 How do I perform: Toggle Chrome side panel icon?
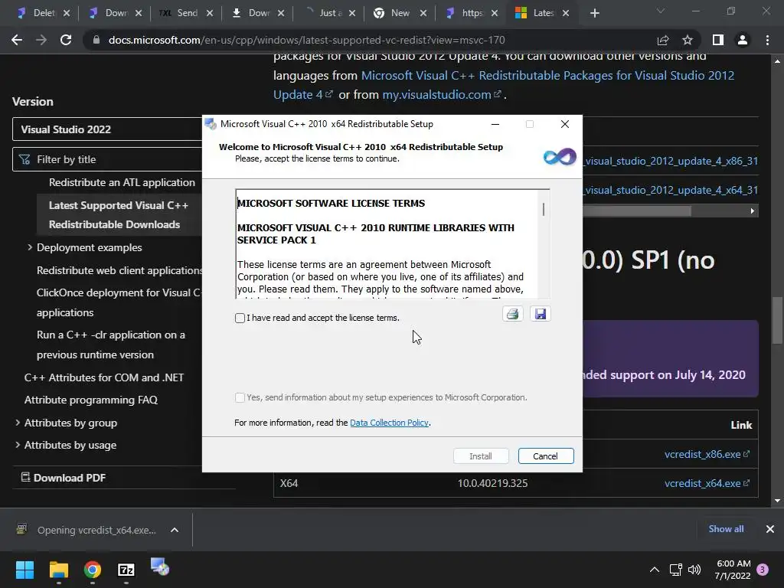pyautogui.click(x=718, y=40)
